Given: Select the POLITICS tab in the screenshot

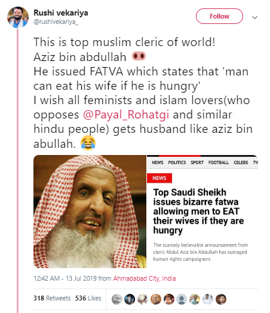Looking at the screenshot, I should click(177, 163).
